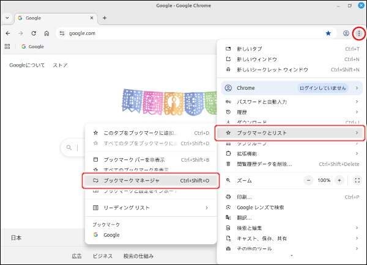This screenshot has height=265, width=367.
Task: Reload the page with the refresh icon
Action: point(34,34)
